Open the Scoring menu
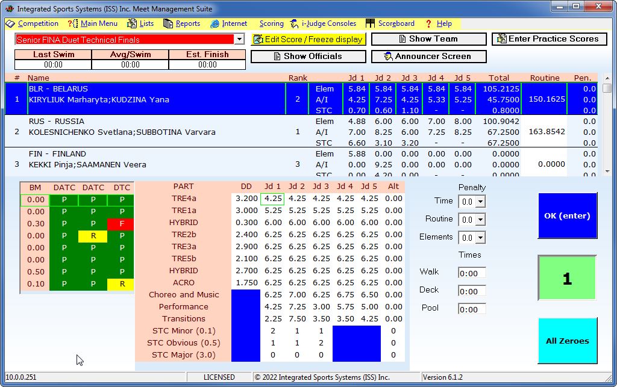617x387 pixels. (x=272, y=23)
